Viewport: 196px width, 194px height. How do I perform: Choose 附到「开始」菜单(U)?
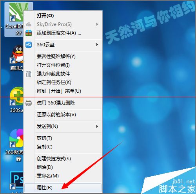(63, 91)
